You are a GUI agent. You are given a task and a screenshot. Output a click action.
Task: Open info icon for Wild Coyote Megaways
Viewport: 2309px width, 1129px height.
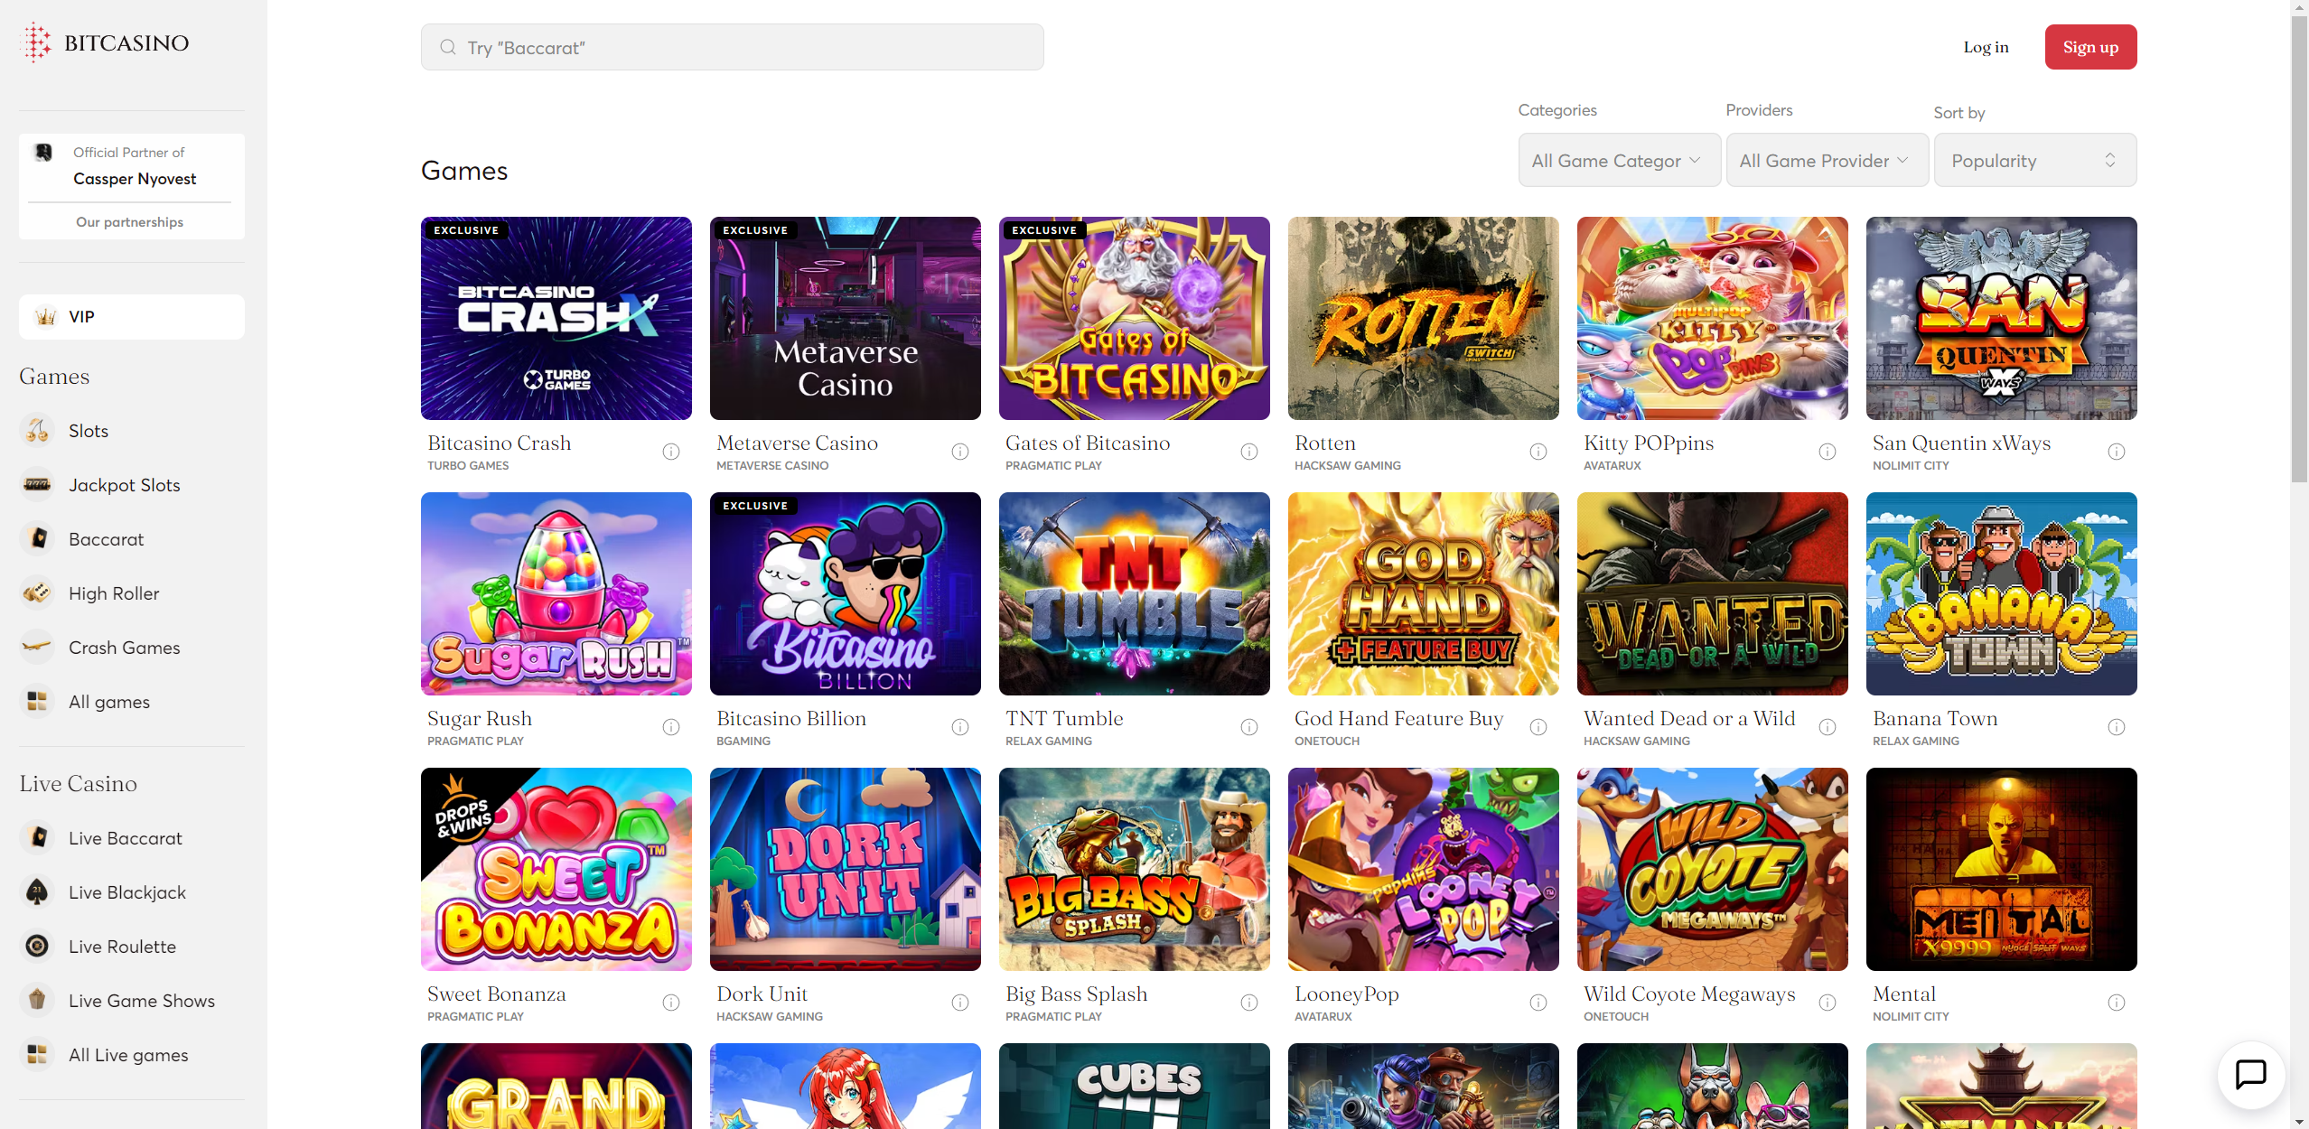click(1828, 1003)
